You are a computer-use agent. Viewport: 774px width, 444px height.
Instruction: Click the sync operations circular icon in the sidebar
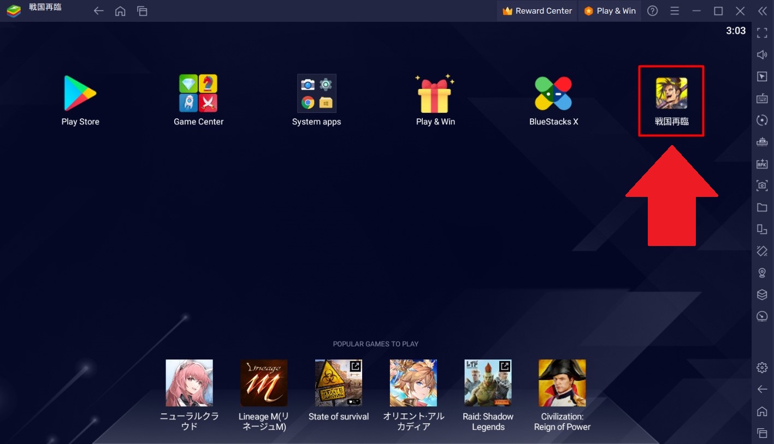[x=762, y=120]
